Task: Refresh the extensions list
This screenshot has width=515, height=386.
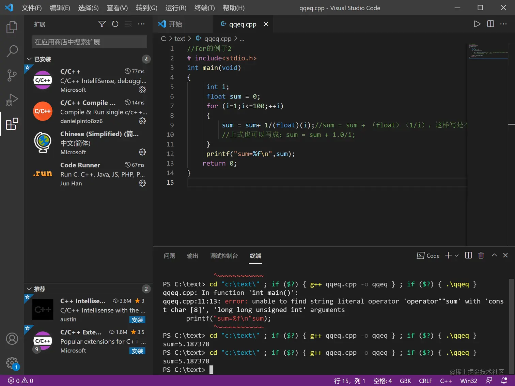Action: 115,24
